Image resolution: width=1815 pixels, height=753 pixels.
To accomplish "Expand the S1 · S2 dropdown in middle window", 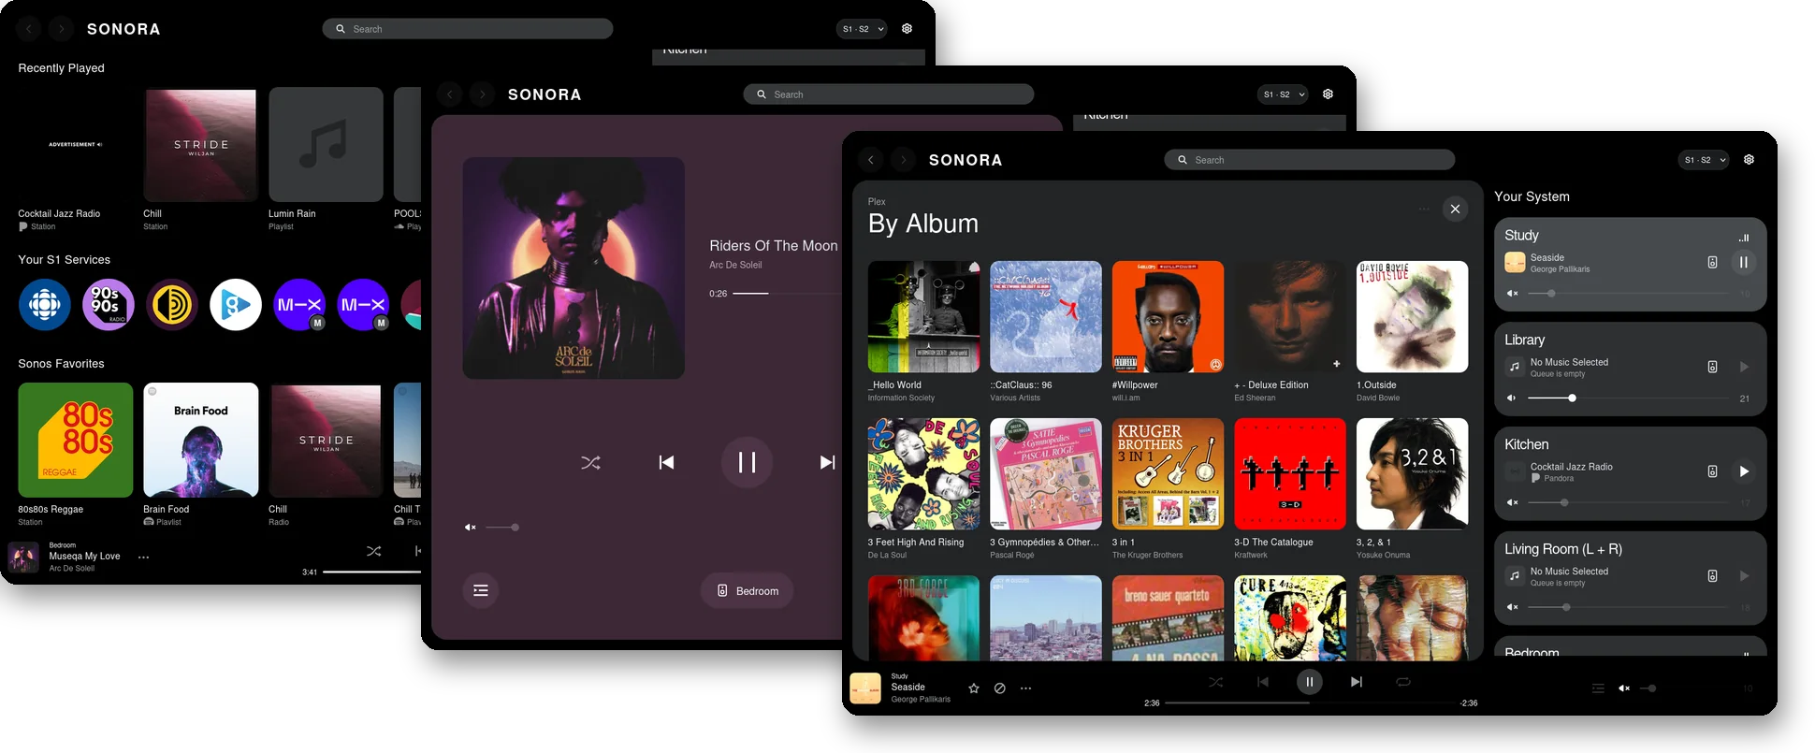I will tap(1283, 94).
